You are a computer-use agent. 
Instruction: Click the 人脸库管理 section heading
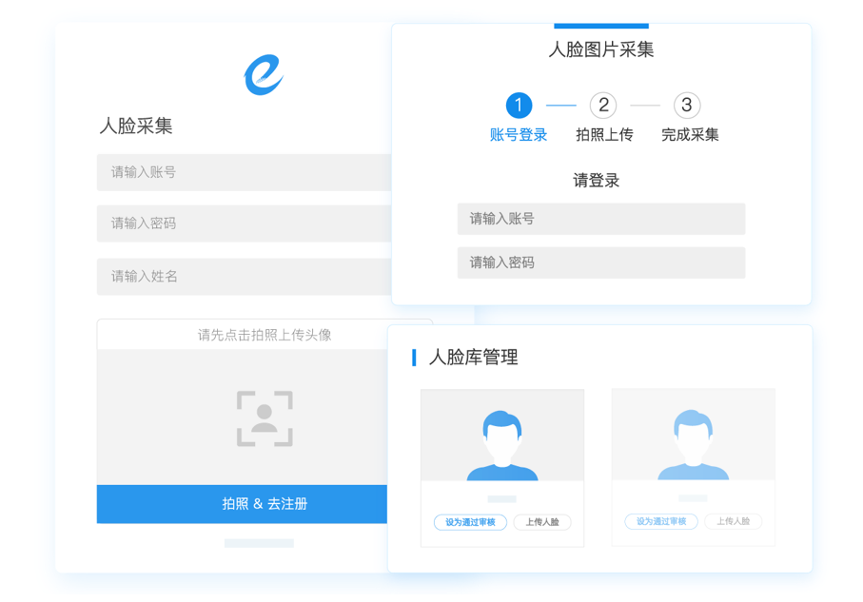click(x=473, y=358)
